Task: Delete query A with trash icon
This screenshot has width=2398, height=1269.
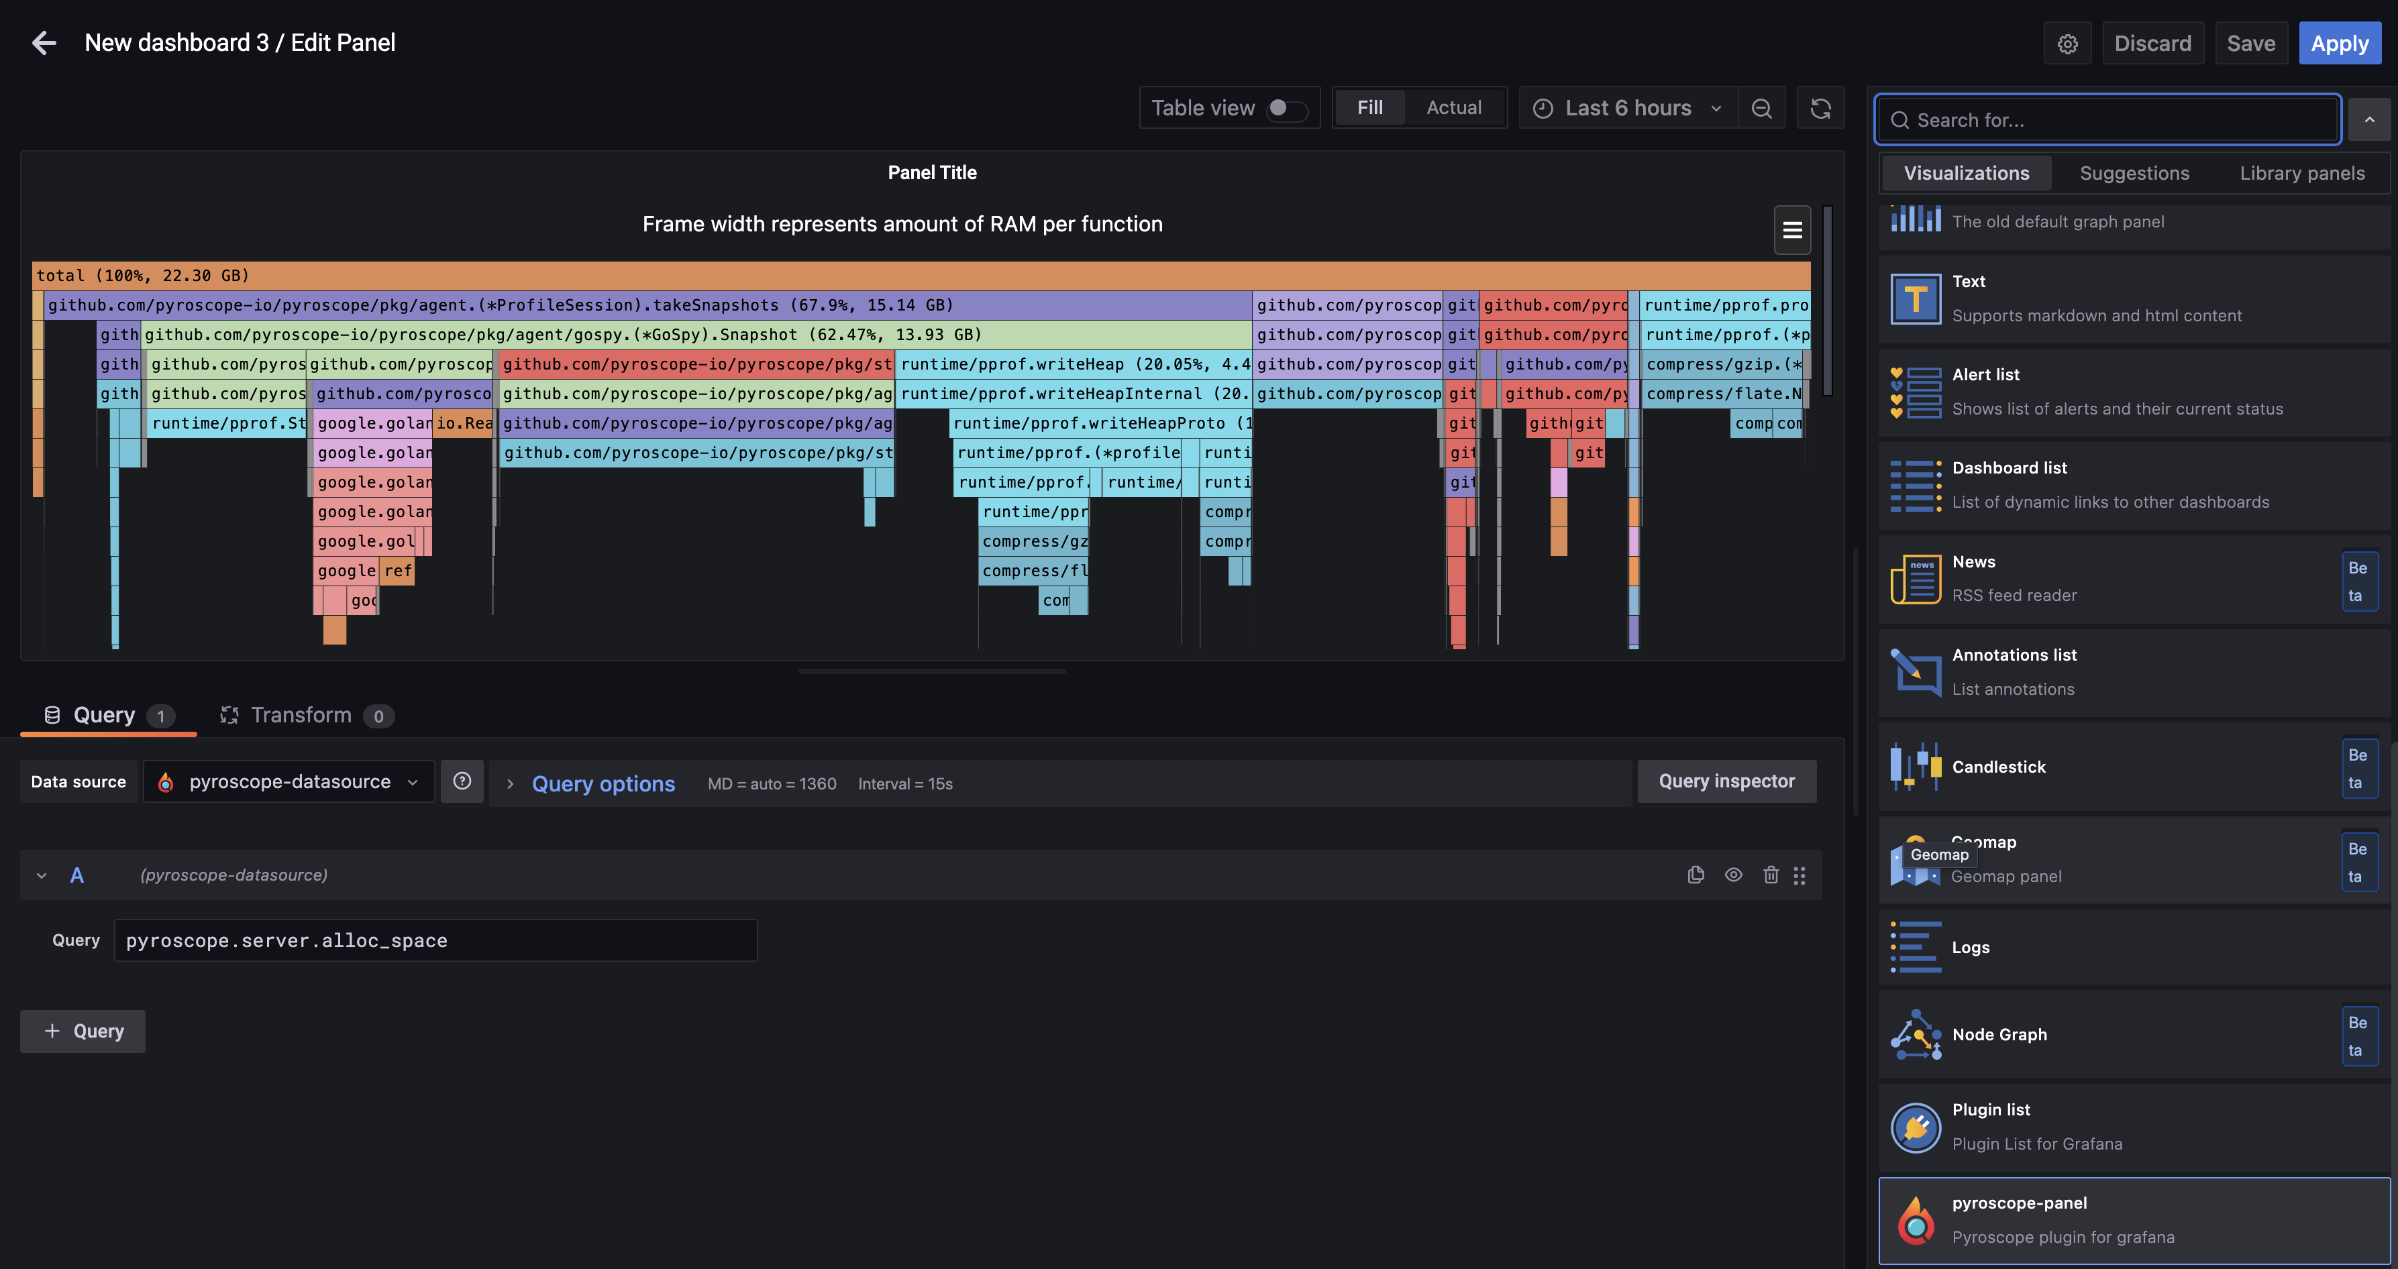Action: 1771,875
